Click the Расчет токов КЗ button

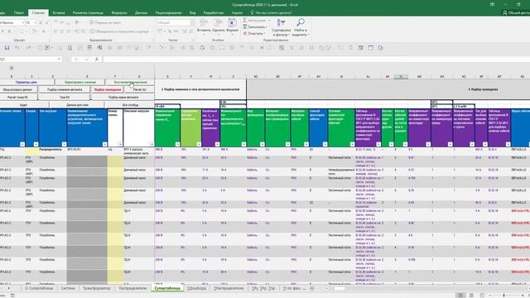point(18,98)
